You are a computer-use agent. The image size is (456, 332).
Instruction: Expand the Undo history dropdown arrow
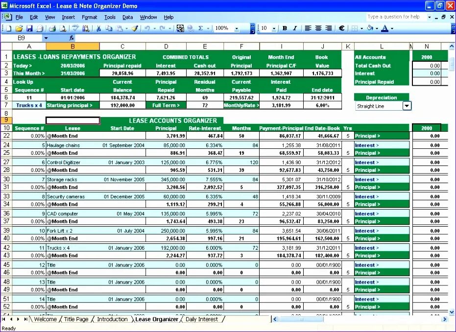coord(154,28)
